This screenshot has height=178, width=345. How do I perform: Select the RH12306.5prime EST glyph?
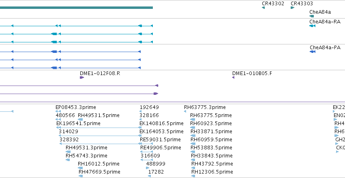point(193,176)
